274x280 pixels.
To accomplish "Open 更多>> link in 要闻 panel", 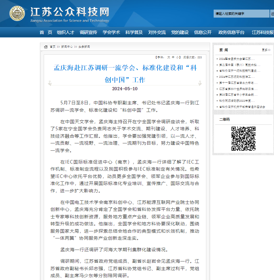I will (x=266, y=50).
